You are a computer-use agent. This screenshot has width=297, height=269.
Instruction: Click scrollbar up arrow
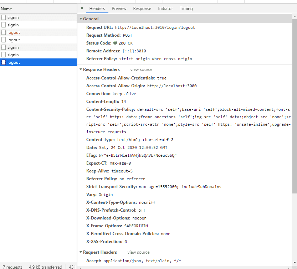295,16
